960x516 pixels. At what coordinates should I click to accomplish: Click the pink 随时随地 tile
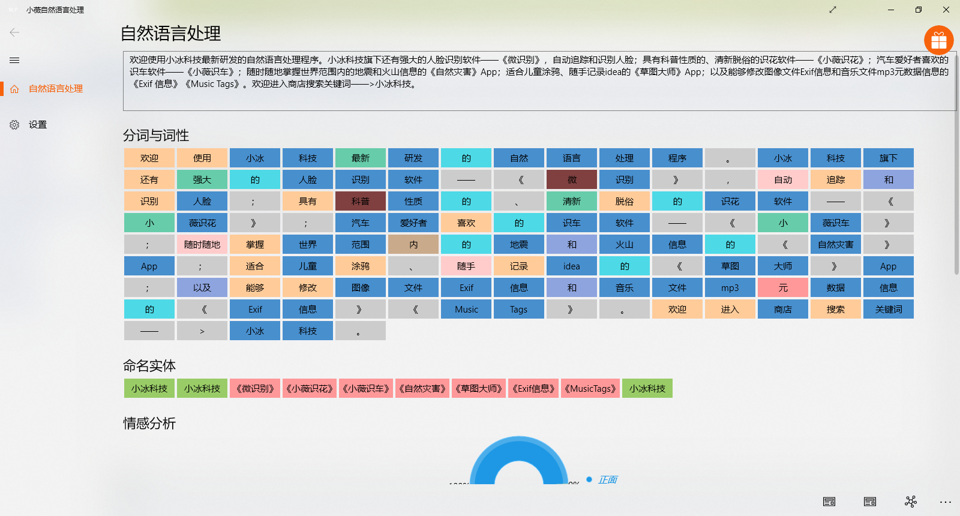coord(202,244)
